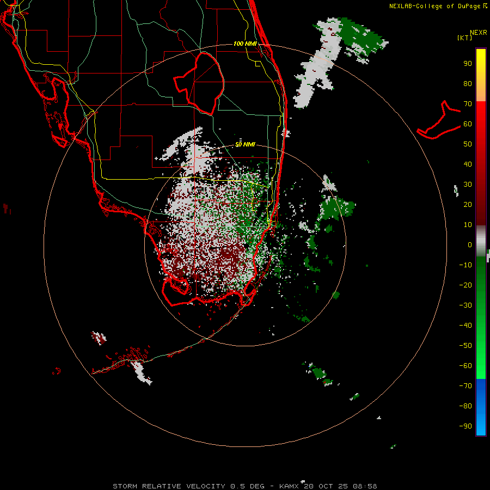Pick the light blue band near -90
Image resolution: width=490 pixels, height=490 pixels.
481,425
